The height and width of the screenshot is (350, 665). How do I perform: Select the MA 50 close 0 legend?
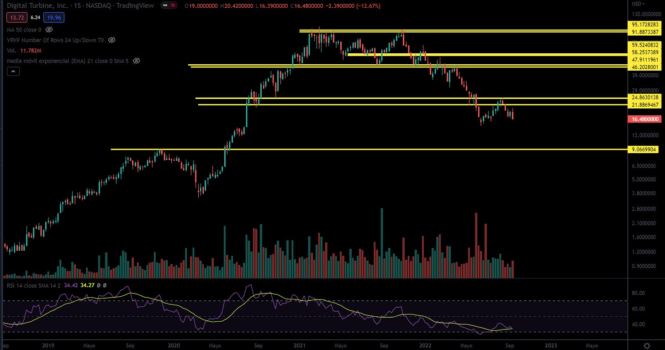coord(24,30)
